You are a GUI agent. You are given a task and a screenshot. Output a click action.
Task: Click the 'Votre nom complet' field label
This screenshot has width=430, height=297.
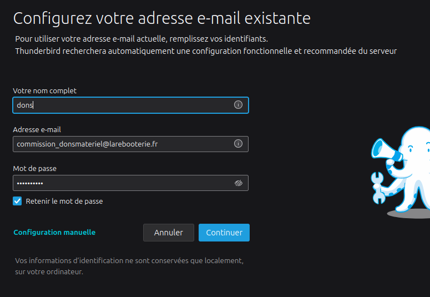(x=45, y=90)
